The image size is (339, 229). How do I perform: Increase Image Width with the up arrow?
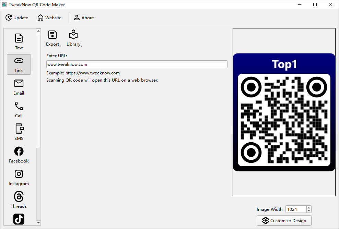click(x=308, y=207)
